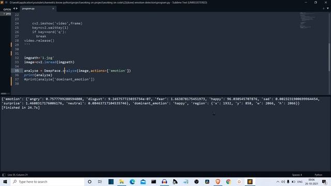331x186 pixels.
Task: Close the open file in the sidebar
Action: pos(4,14)
